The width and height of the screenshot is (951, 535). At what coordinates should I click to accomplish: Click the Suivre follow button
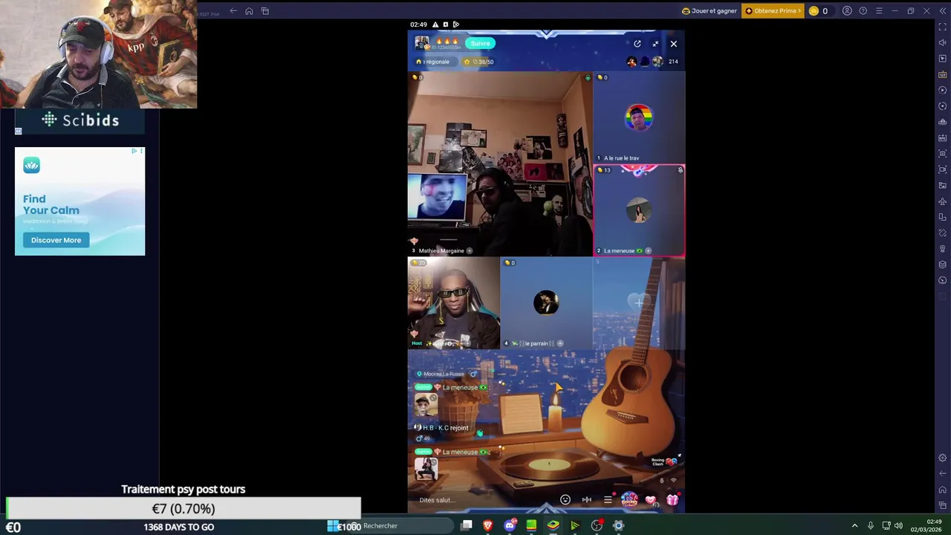point(480,43)
